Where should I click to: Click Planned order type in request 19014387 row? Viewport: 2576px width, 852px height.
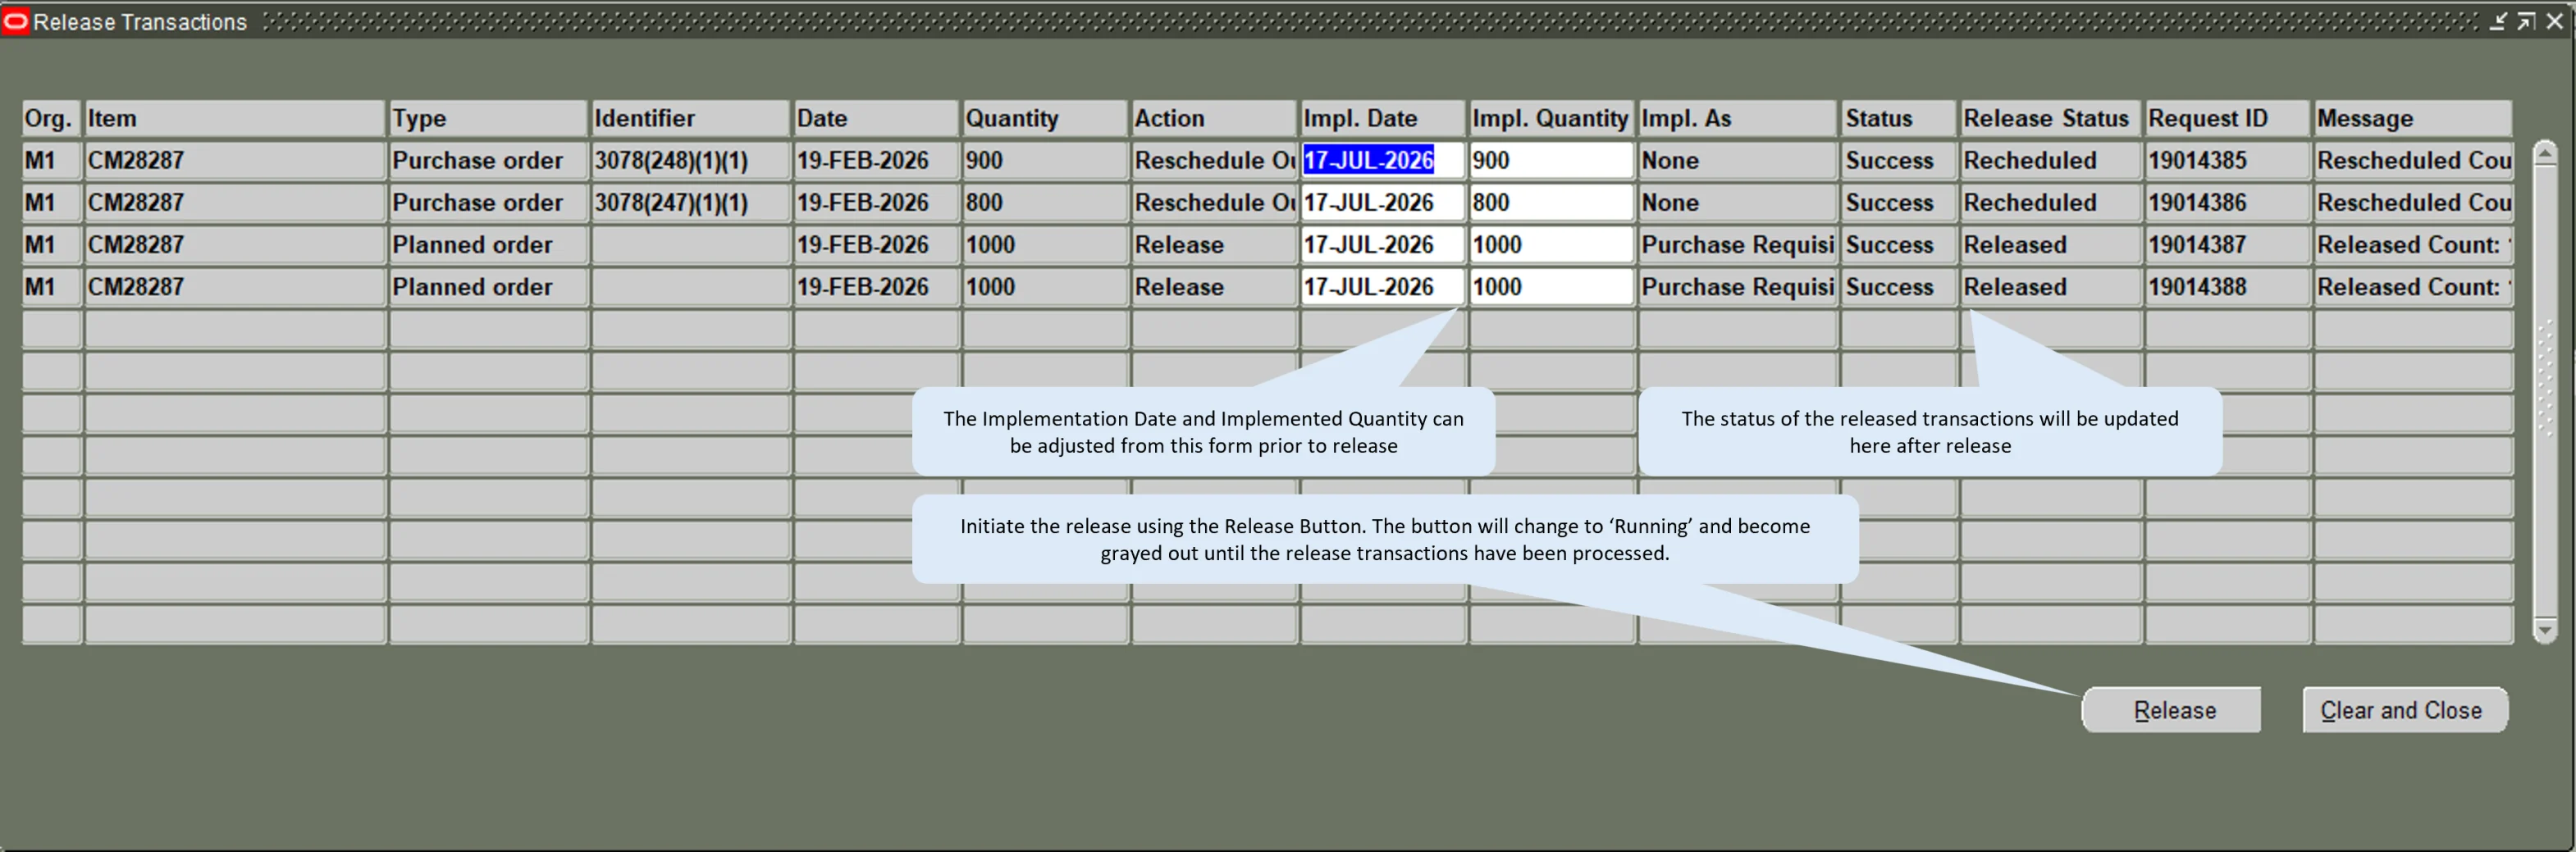pyautogui.click(x=488, y=244)
